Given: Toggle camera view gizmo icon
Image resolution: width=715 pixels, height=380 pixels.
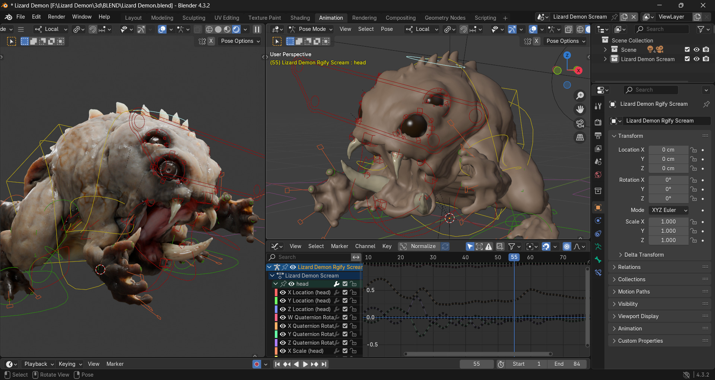Looking at the screenshot, I should click(580, 123).
